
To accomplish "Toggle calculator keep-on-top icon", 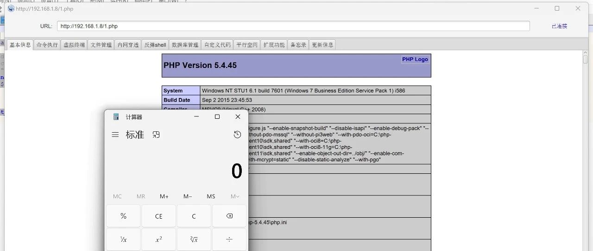I will tap(156, 135).
